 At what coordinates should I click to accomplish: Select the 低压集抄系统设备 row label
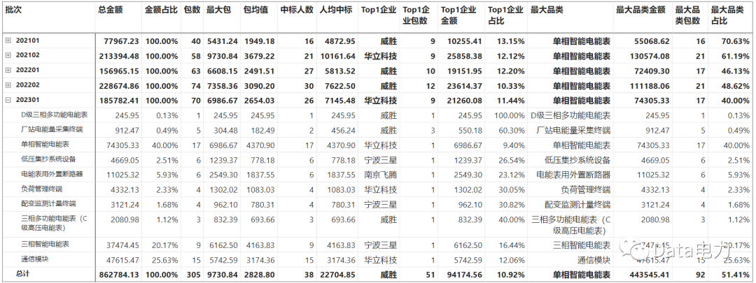[48, 159]
